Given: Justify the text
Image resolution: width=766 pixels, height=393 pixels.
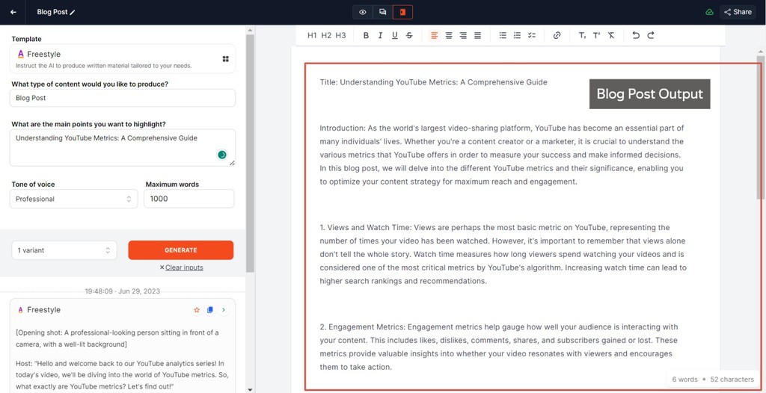Looking at the screenshot, I should [x=478, y=35].
